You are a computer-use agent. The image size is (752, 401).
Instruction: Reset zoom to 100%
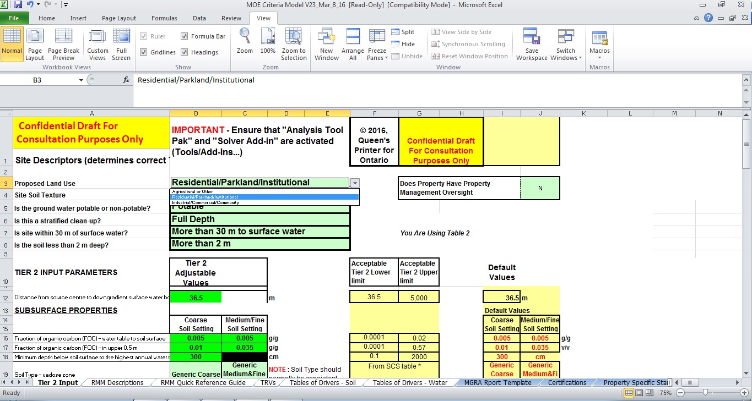pyautogui.click(x=268, y=41)
